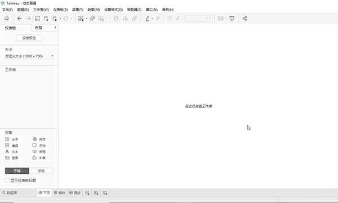
Task: Open the data source (数据源) tab at bottom
Action: 10,193
